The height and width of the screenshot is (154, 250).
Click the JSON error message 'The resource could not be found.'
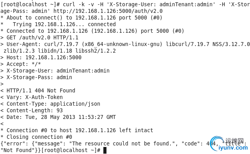click(x=122, y=143)
